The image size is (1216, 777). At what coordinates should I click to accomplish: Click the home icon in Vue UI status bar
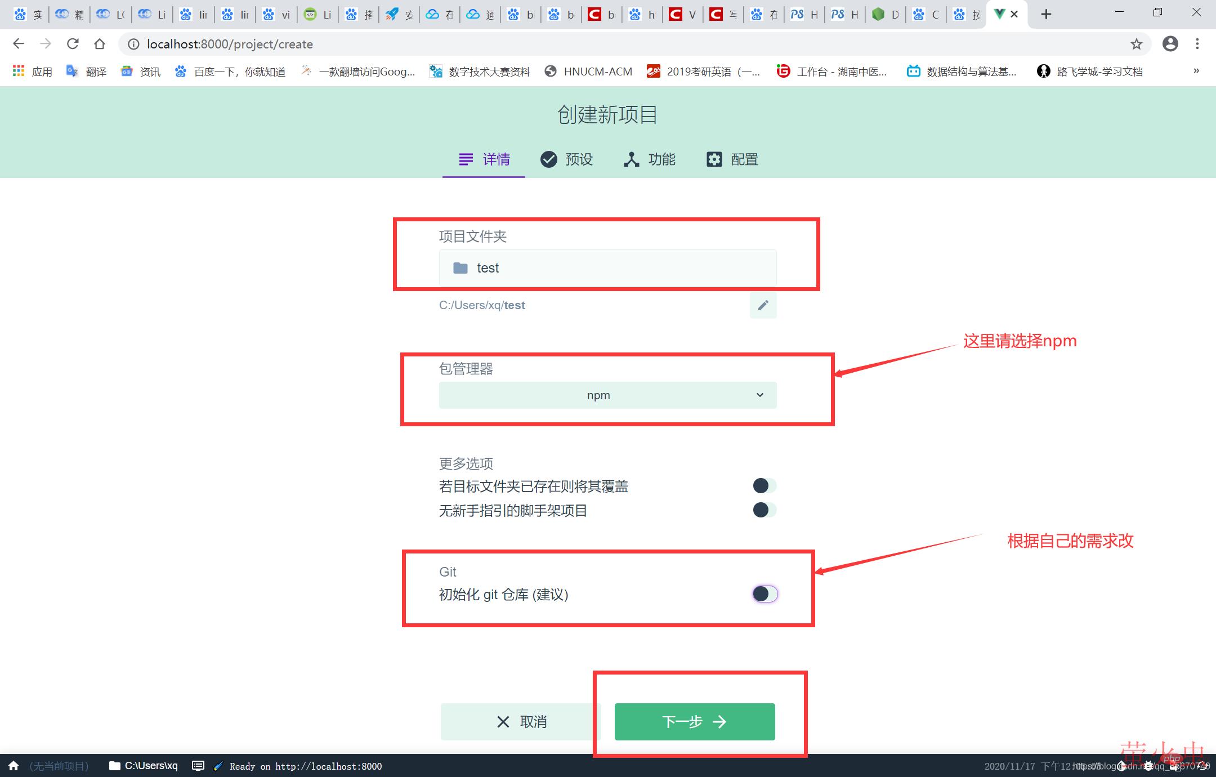(x=12, y=766)
